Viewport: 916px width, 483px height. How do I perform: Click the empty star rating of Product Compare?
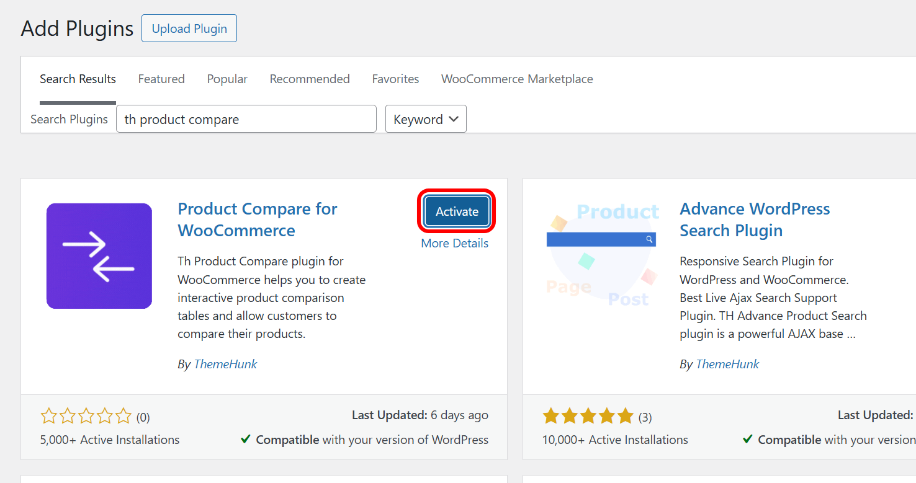(86, 416)
